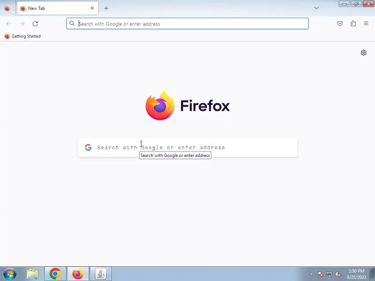Click the large Firefox logo
The width and height of the screenshot is (375, 281).
tap(187, 106)
